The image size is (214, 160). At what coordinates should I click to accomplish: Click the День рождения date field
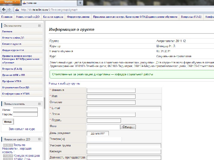click(98, 133)
